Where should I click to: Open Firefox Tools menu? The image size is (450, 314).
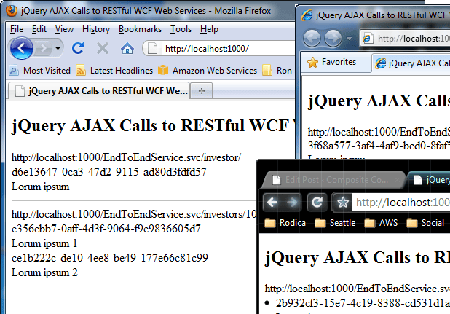pyautogui.click(x=181, y=29)
